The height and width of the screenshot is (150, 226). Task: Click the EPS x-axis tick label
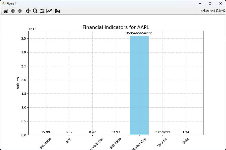point(69,140)
